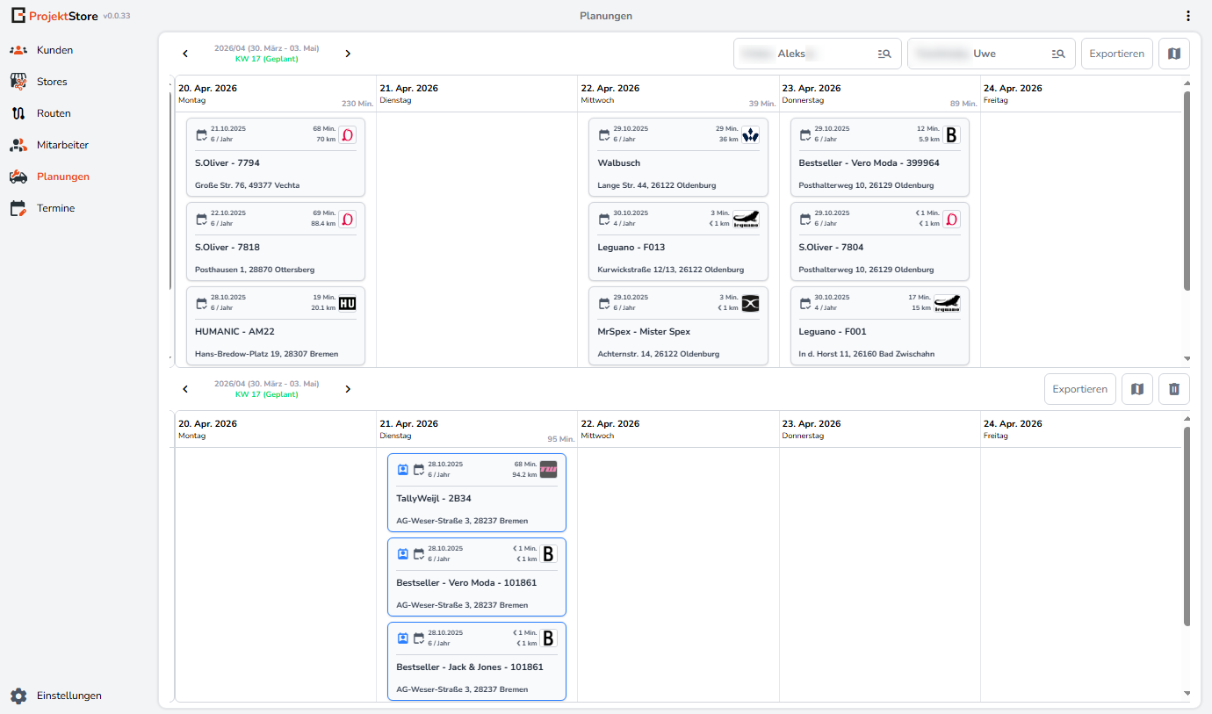Click Exportieren button in lower planning
Viewport: 1212px width, 714px height.
[1079, 389]
